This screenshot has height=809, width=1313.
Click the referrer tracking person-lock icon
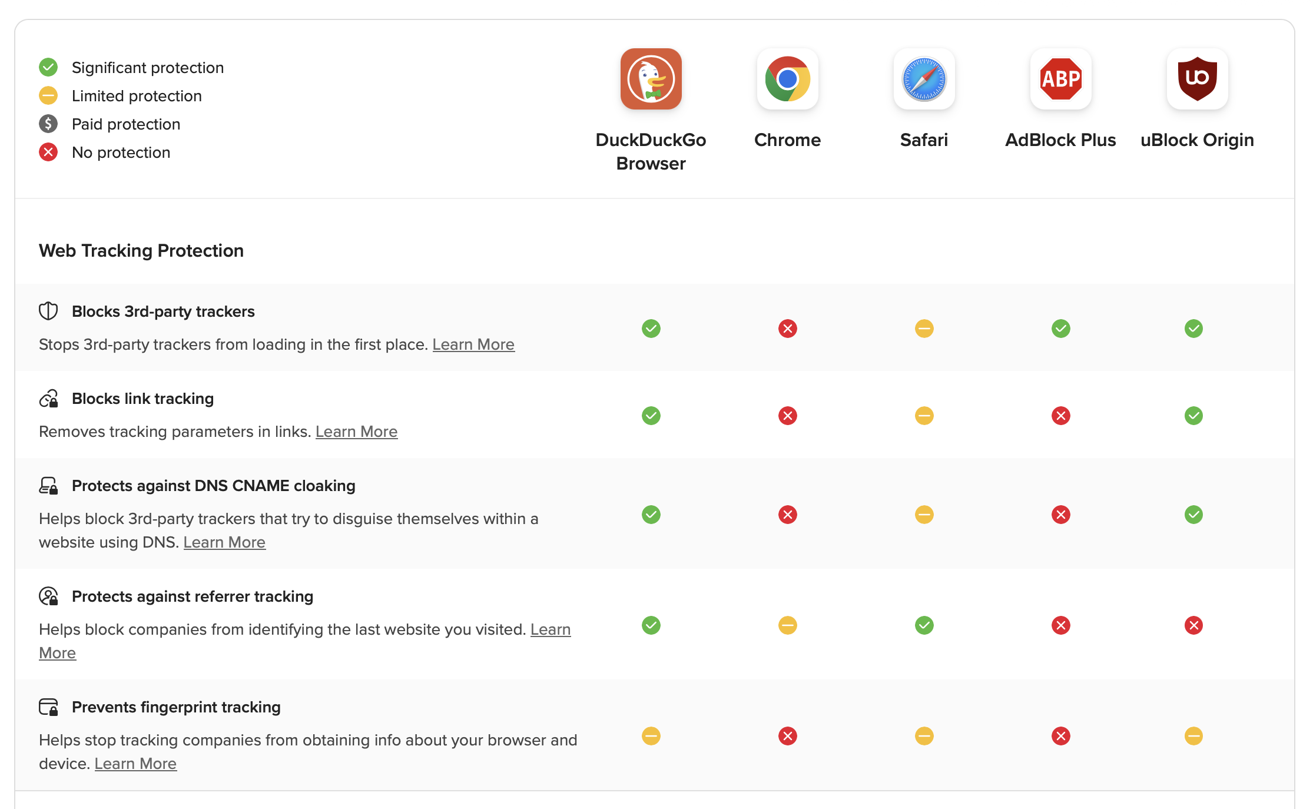coord(48,596)
